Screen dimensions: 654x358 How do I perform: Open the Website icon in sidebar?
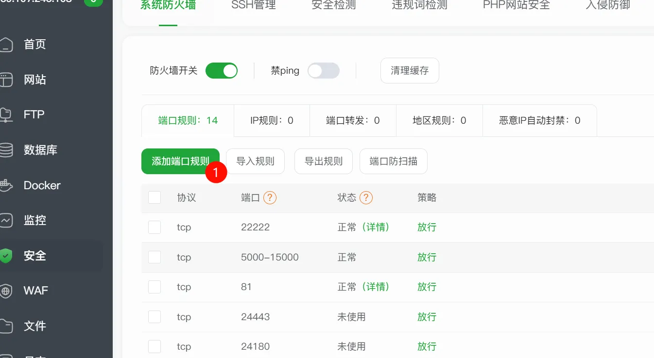click(x=6, y=80)
